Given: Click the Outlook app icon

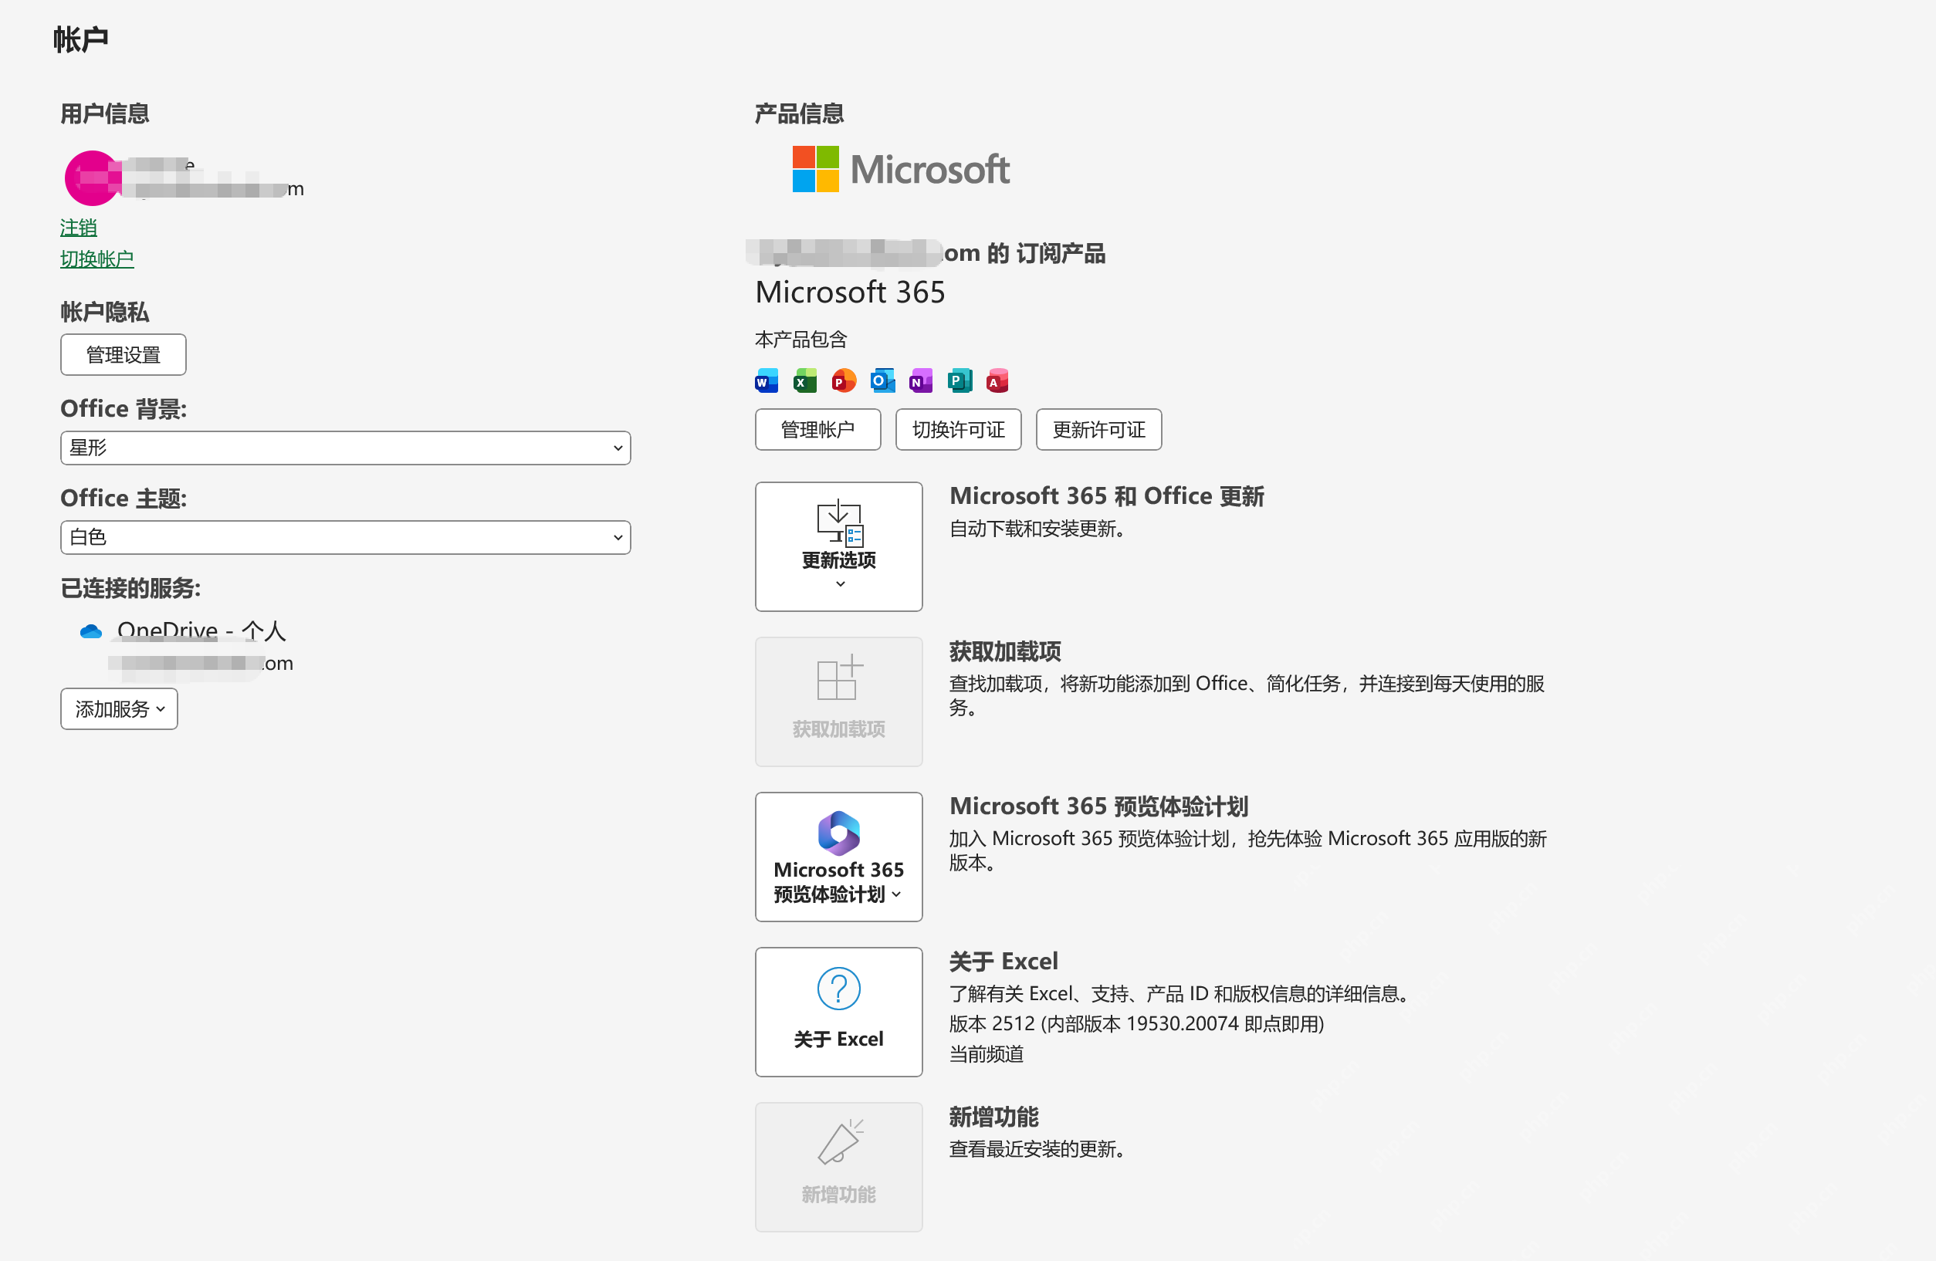Looking at the screenshot, I should (882, 380).
